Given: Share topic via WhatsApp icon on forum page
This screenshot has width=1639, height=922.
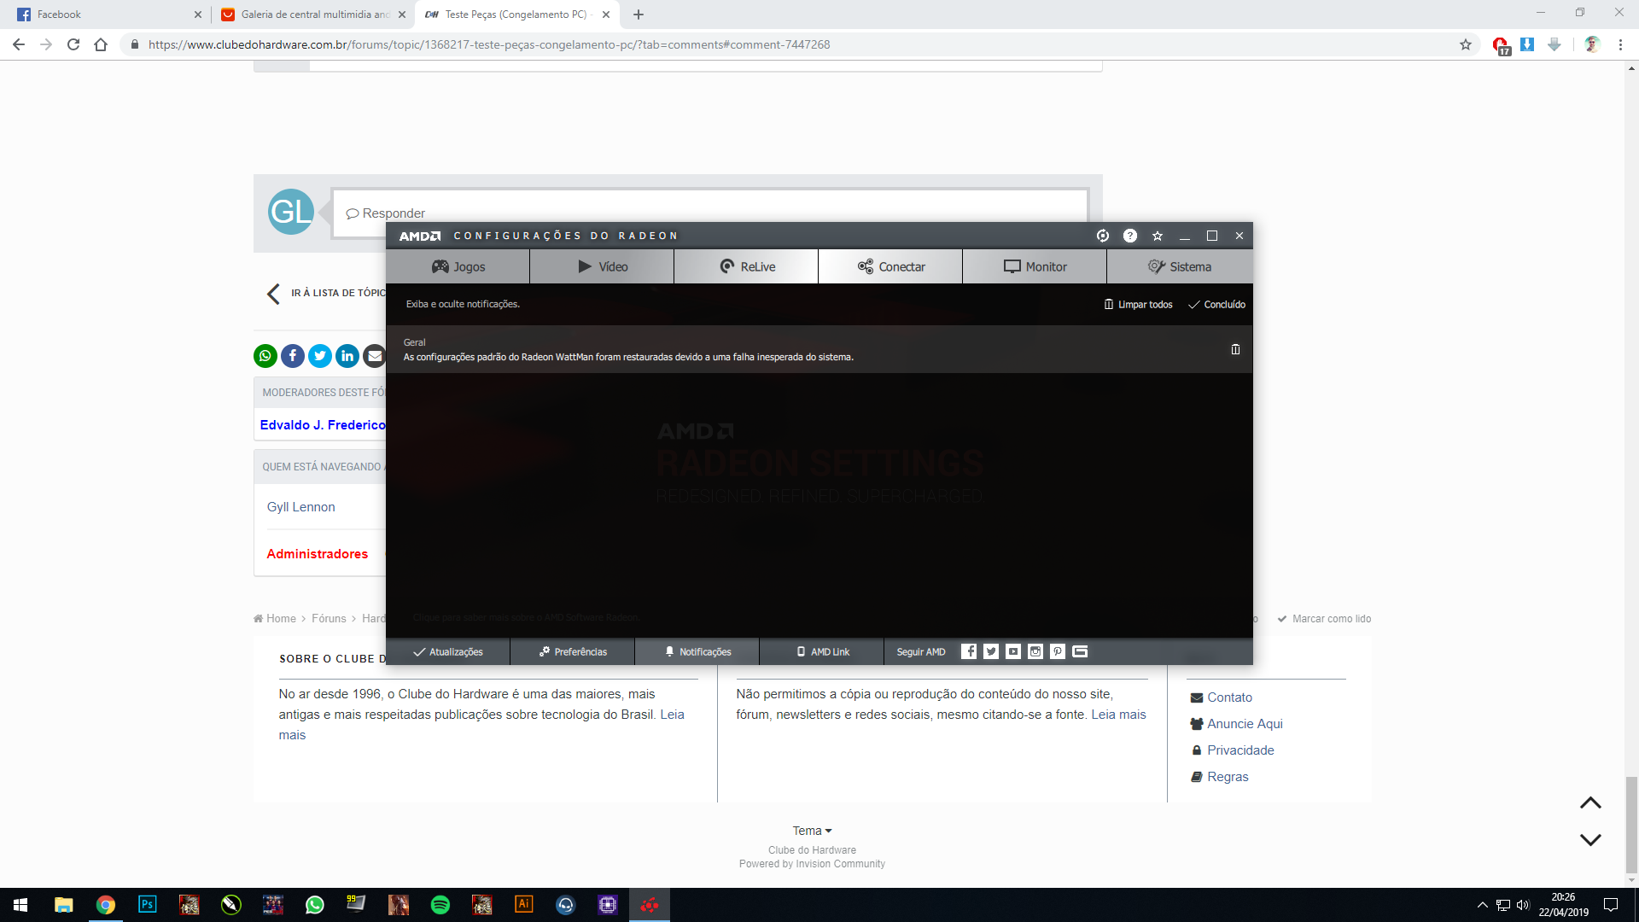Looking at the screenshot, I should (265, 356).
